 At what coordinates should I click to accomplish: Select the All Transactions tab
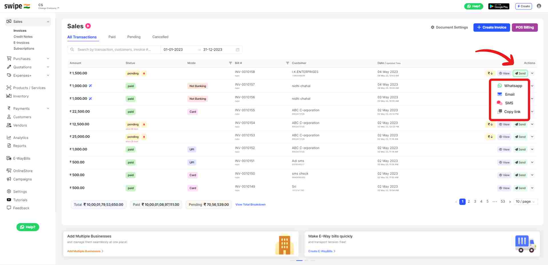82,37
